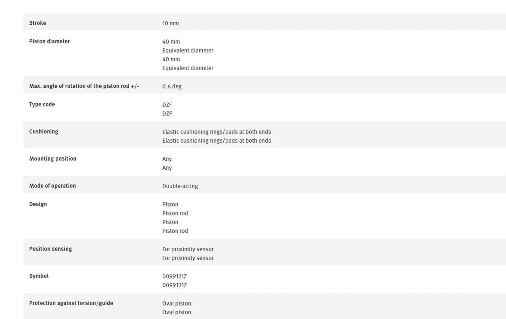Click the Max. angle of rotation label
Screen dimensions: 506x319
[x=84, y=86]
